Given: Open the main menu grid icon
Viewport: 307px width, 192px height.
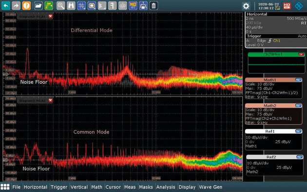Looking at the screenshot, I should pos(5,187).
